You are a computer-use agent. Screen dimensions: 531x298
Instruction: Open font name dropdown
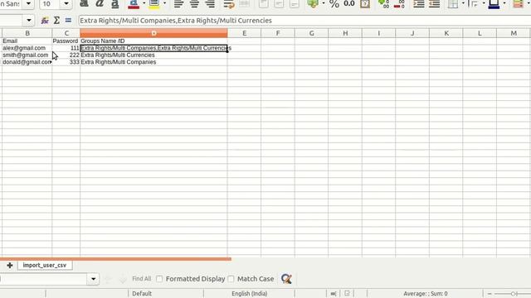28,4
